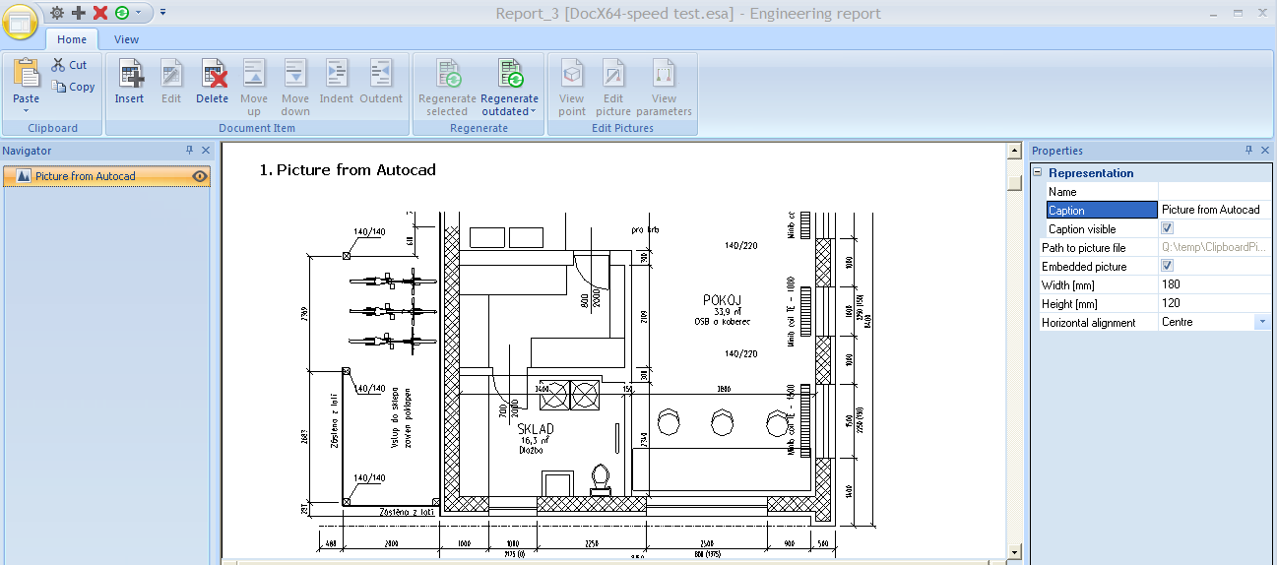1277x565 pixels.
Task: Click the Width [mm] value field
Action: pyautogui.click(x=1213, y=284)
